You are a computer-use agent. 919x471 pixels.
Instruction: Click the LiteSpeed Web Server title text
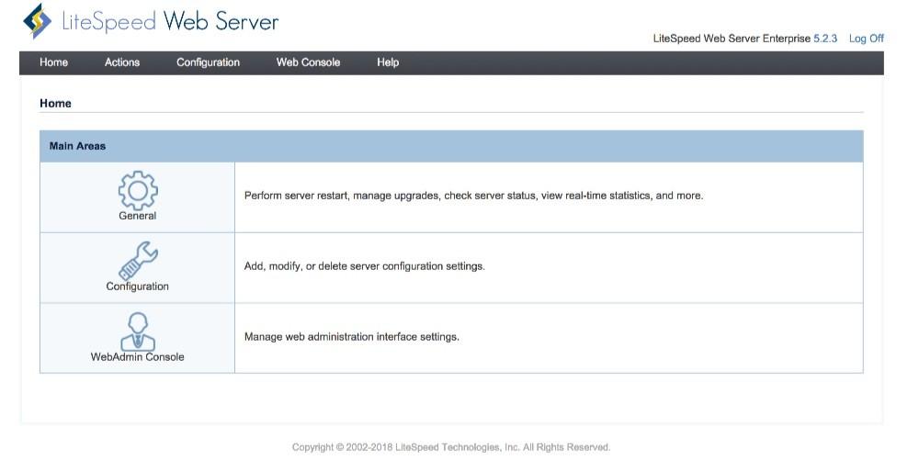[170, 22]
